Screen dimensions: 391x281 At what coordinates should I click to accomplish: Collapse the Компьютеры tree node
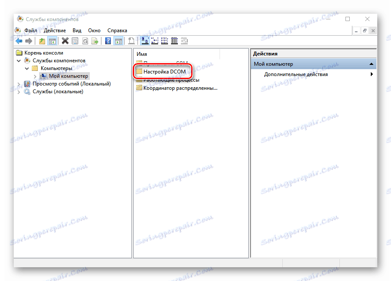27,68
